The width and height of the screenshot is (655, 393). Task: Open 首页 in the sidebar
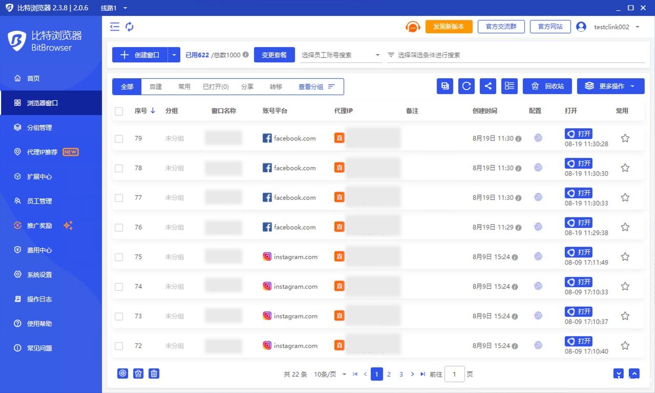click(x=51, y=78)
